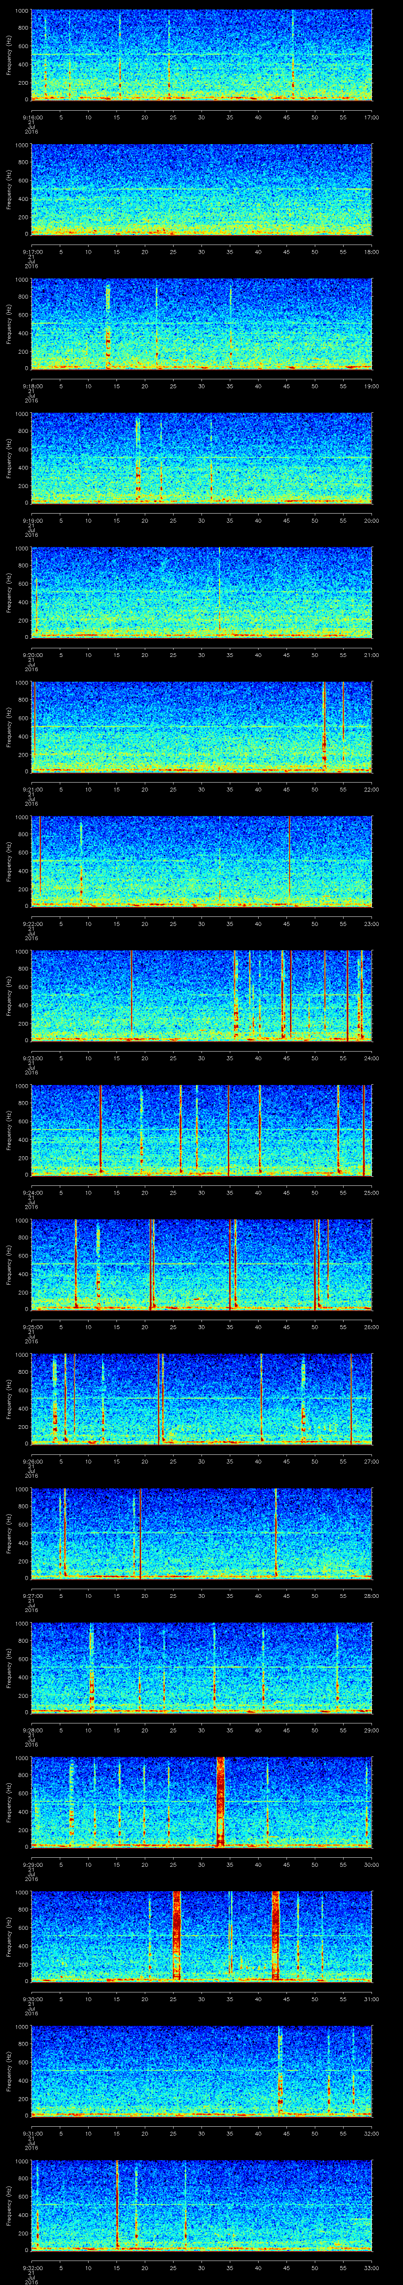
Task: Click the 9:28:00 start time label
Action: click(32, 1730)
